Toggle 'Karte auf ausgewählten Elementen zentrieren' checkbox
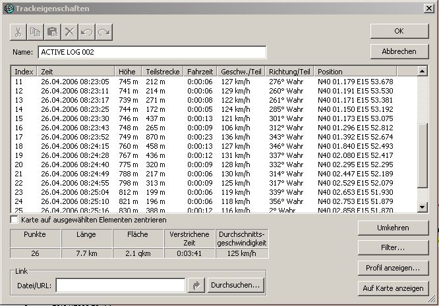This screenshot has height=306, width=439. click(15, 219)
